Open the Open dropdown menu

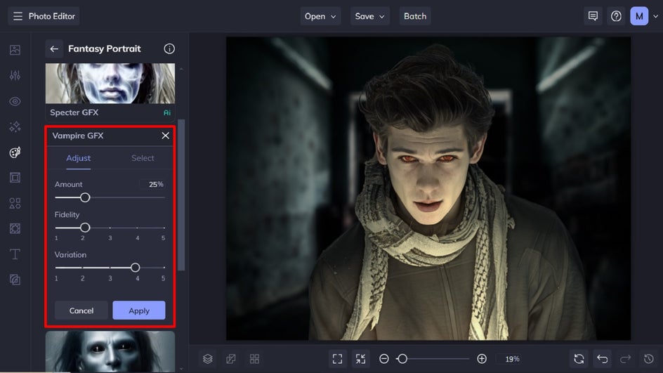tap(320, 16)
